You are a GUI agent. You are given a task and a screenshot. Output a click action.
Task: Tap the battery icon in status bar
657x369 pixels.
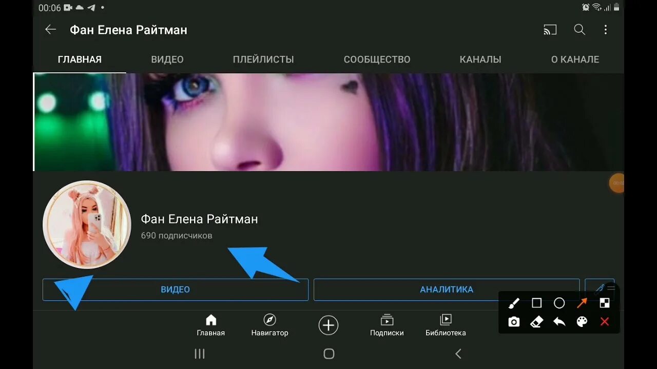(x=616, y=7)
